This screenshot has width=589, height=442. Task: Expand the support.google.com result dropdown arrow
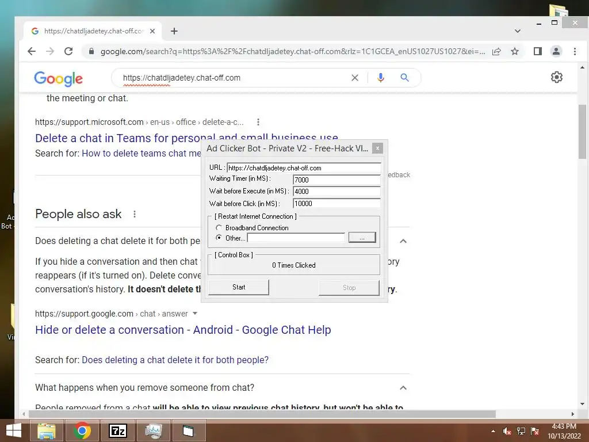pos(195,314)
